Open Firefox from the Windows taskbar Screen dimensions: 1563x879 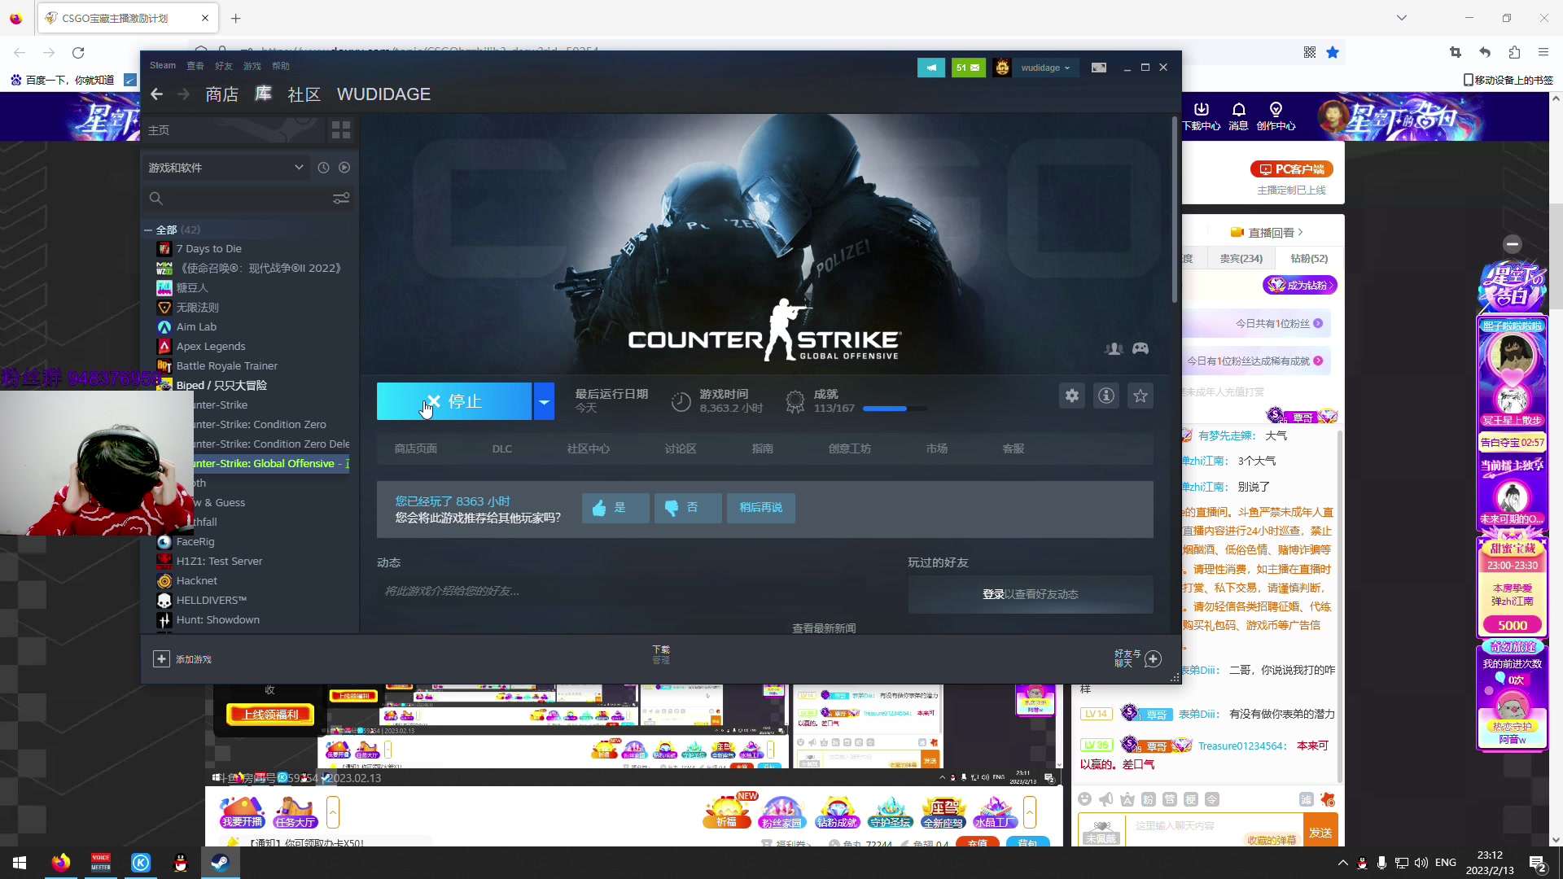click(x=61, y=863)
